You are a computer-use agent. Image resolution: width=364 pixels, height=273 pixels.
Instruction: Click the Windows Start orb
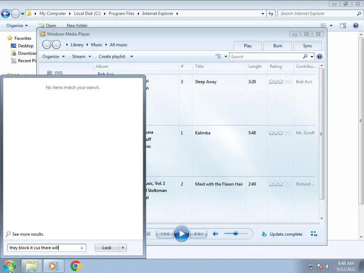[x=10, y=266]
